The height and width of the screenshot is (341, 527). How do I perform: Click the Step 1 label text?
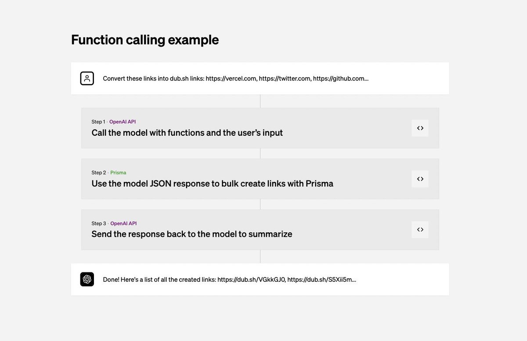tap(98, 122)
